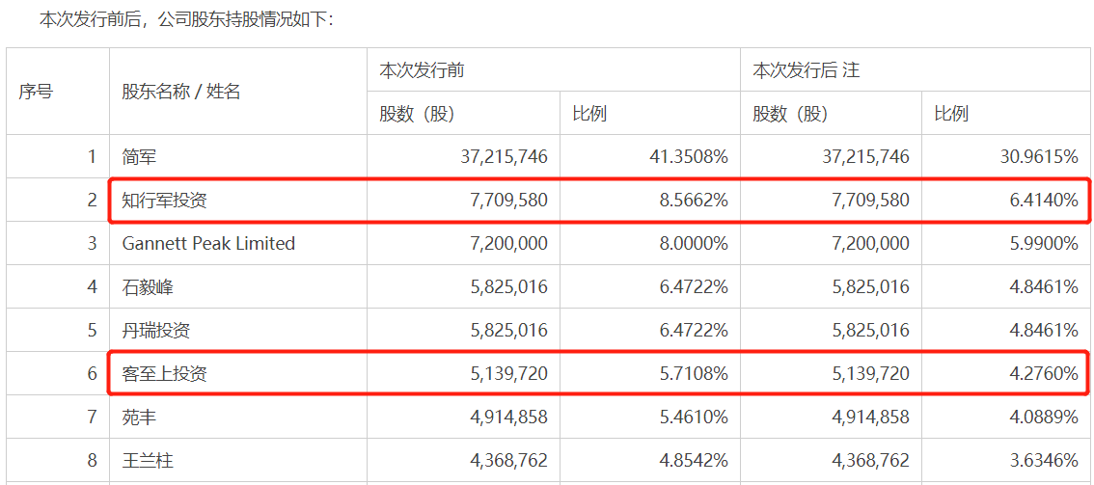The image size is (1094, 485).
Task: Click 知行军投资 in the highlighted row
Action: coord(165,201)
